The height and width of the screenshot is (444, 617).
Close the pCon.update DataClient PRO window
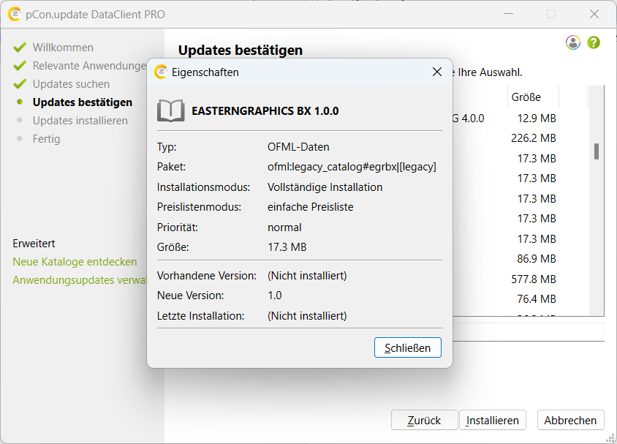[594, 14]
